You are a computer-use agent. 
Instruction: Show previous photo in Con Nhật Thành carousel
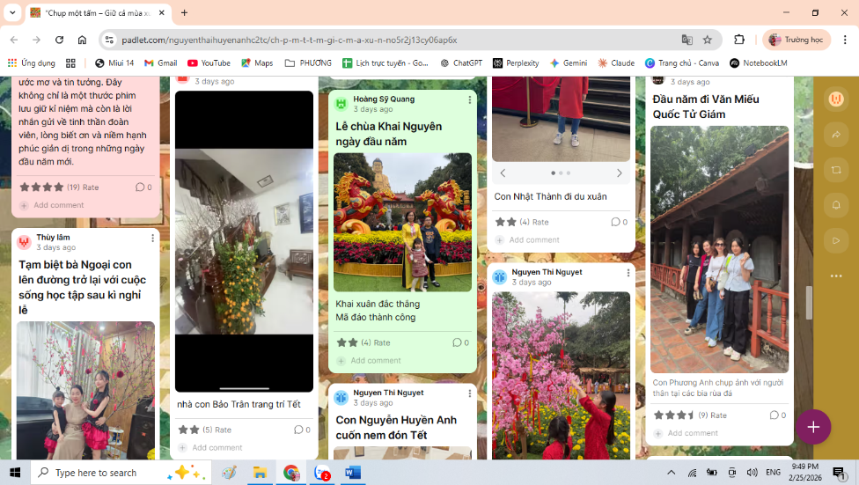pyautogui.click(x=503, y=173)
